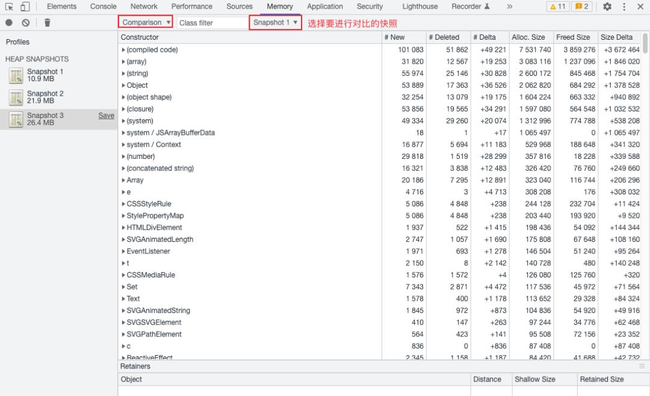The image size is (650, 396).
Task: Expand the EventListener constructor row
Action: click(123, 252)
